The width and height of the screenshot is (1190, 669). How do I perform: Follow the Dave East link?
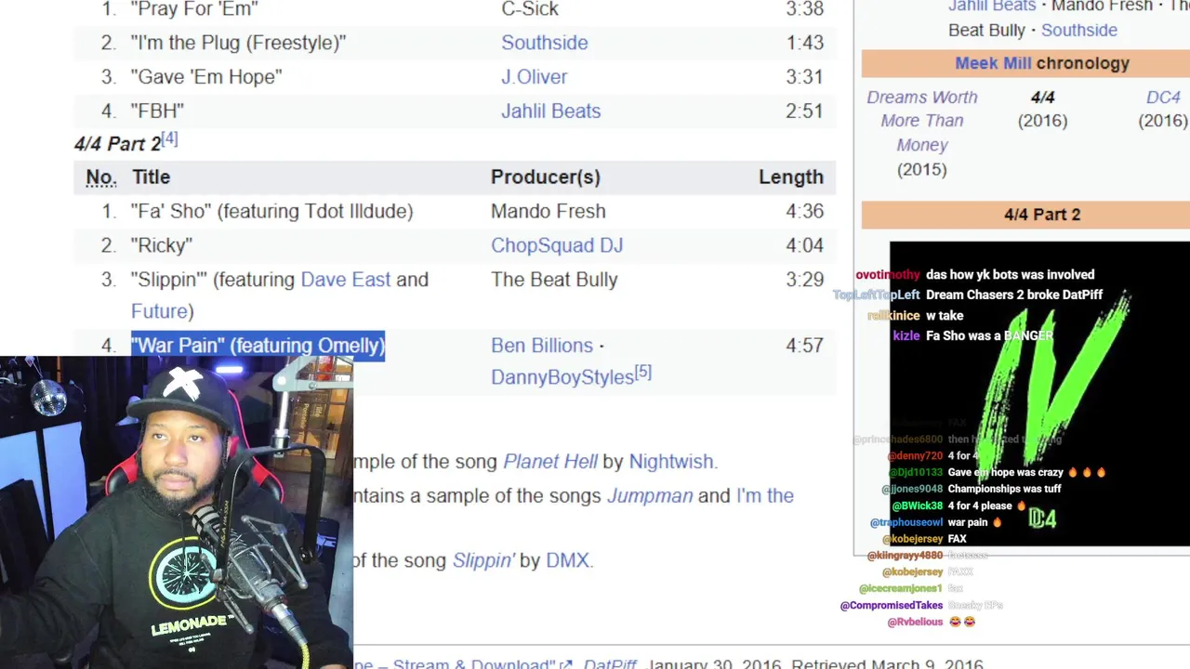(x=346, y=280)
